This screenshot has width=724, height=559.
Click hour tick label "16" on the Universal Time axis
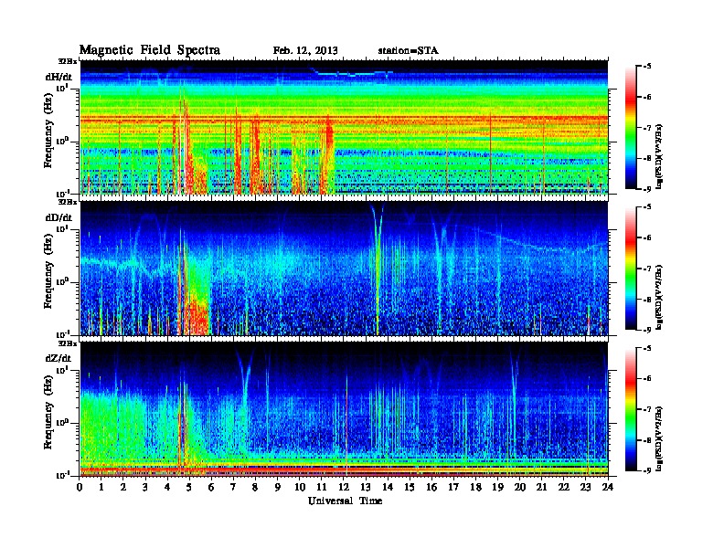point(431,487)
